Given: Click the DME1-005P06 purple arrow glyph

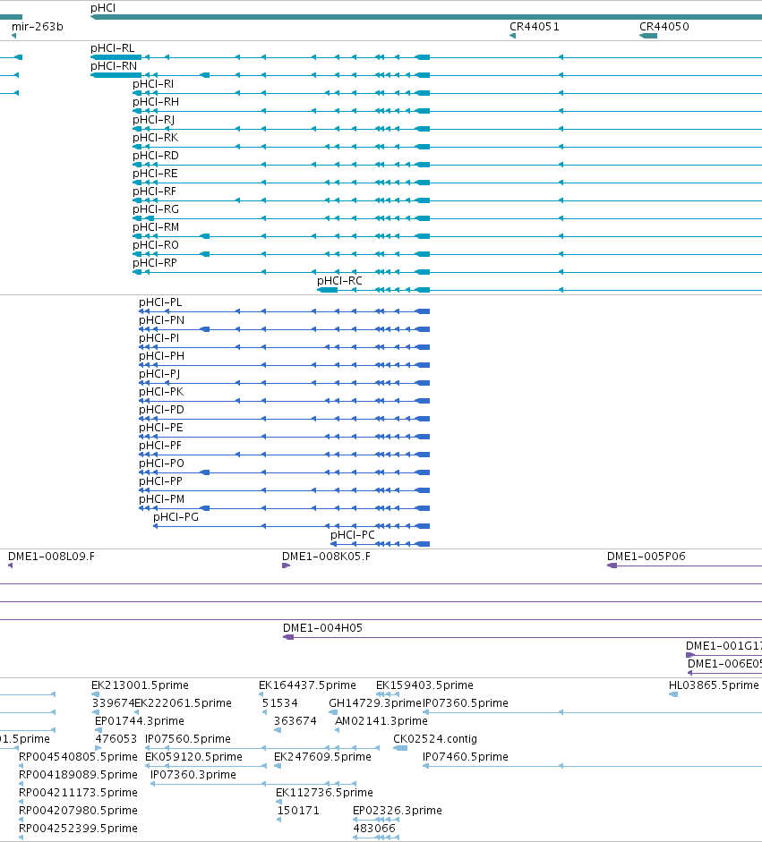Looking at the screenshot, I should (612, 566).
